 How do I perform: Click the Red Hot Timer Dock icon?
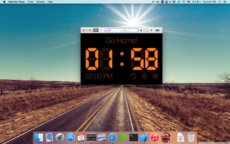166,138
